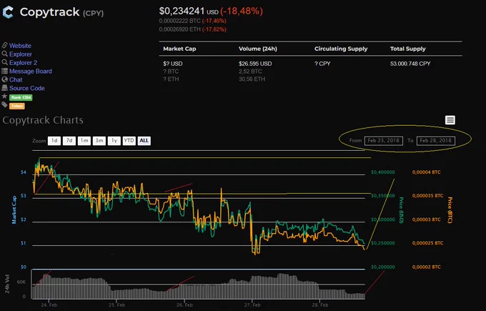The image size is (486, 311).
Task: Click the (-18,48%) price change
Action: [x=242, y=11]
